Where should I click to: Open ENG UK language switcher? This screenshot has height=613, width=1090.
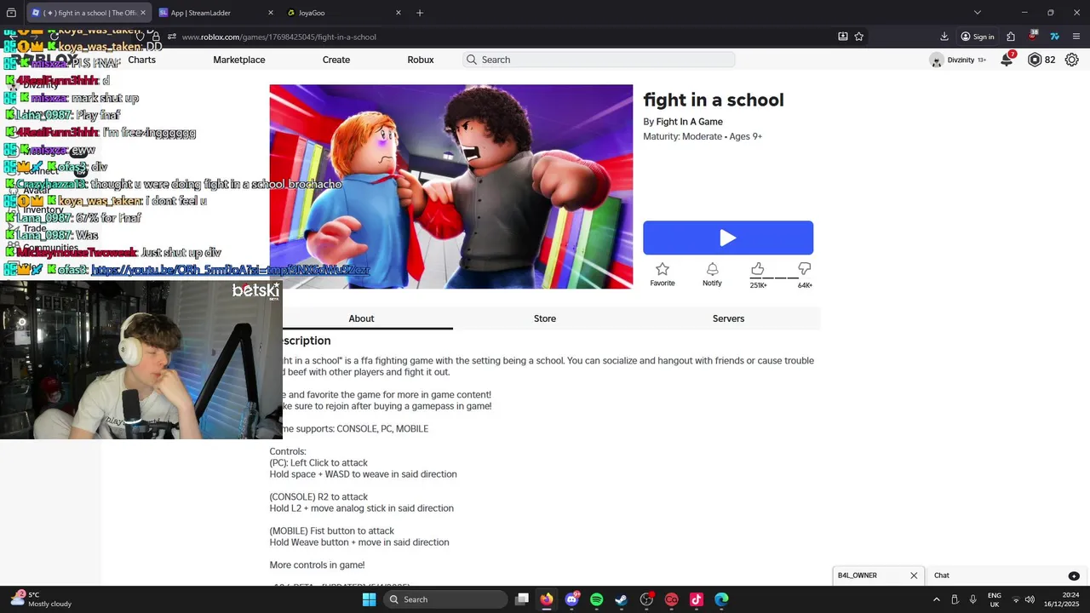tap(995, 599)
